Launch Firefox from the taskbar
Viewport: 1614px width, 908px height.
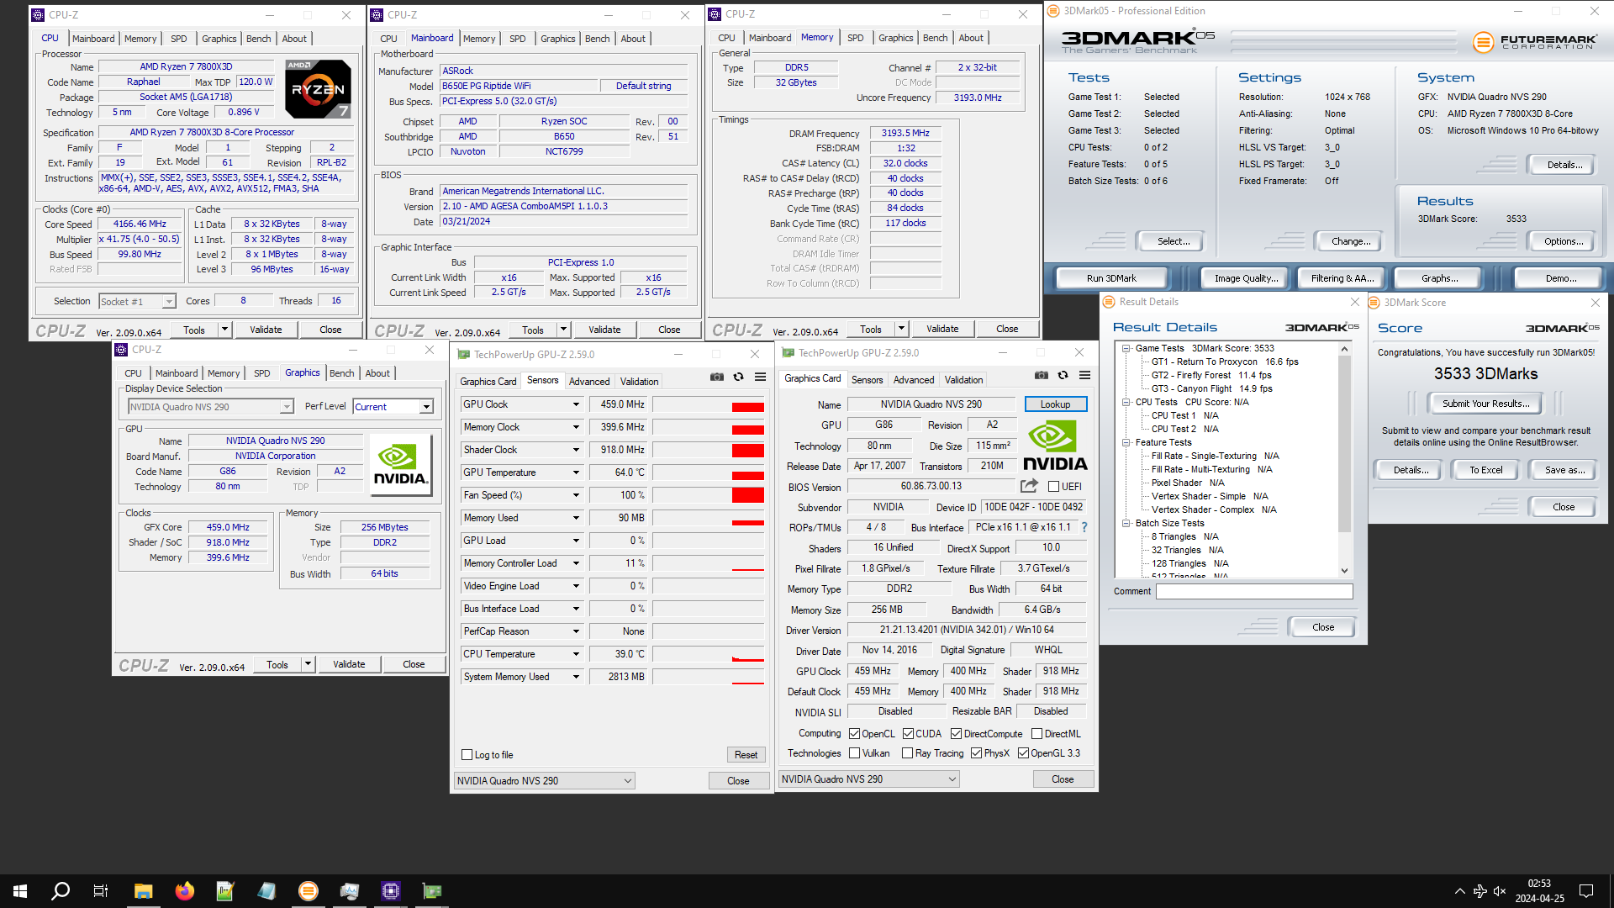[x=184, y=891]
